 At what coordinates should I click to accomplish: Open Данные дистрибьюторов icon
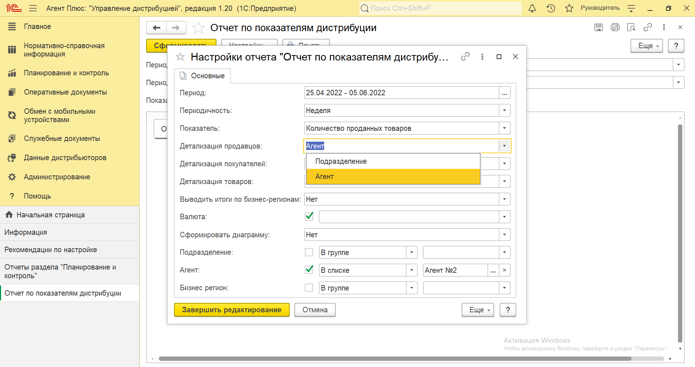[x=12, y=158]
